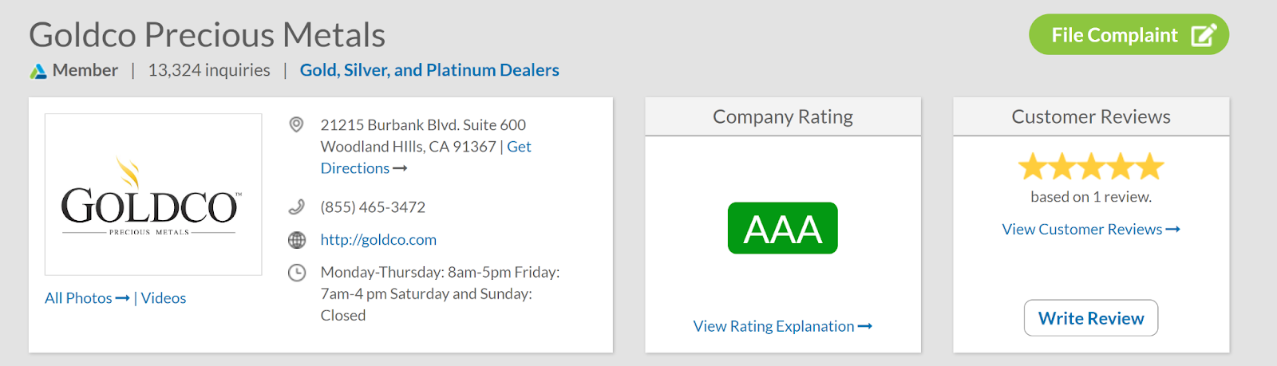
Task: Click the 'based on 1 review.' text
Action: (x=1091, y=197)
